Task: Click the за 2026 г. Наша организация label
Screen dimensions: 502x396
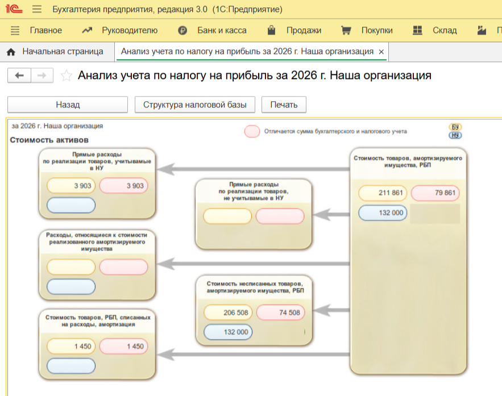Action: click(x=57, y=126)
